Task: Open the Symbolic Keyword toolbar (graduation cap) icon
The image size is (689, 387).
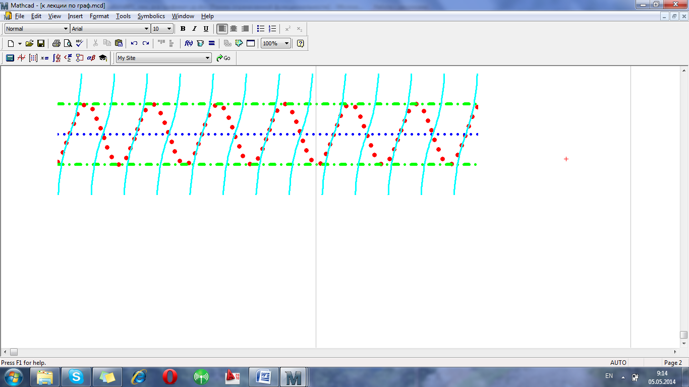Action: tap(103, 58)
